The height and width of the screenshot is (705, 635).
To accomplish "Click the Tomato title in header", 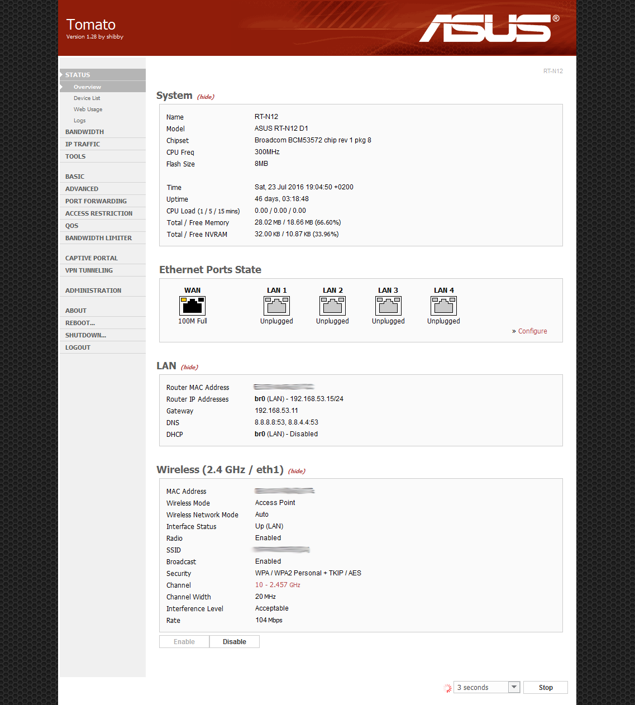I will [91, 25].
